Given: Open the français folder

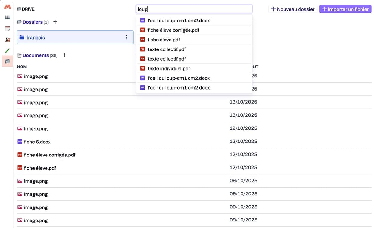Looking at the screenshot, I should 36,37.
